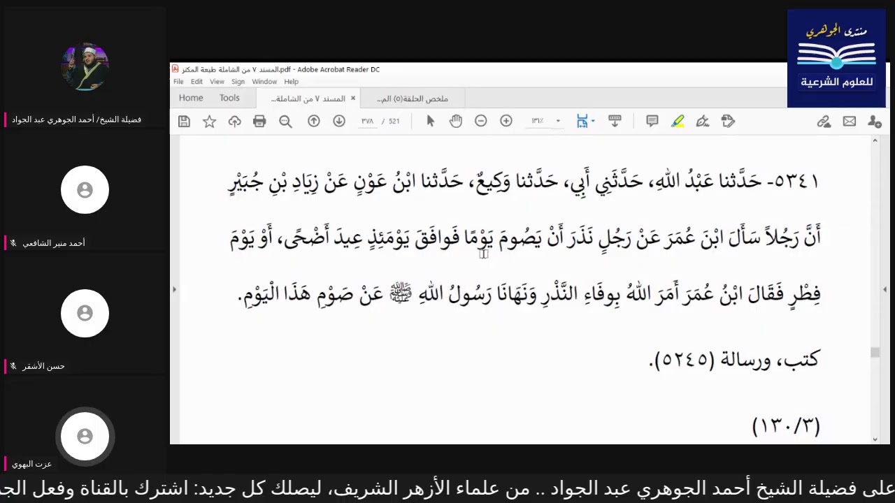
Task: Click scrollbar down arrow in PDF
Action: click(875, 439)
